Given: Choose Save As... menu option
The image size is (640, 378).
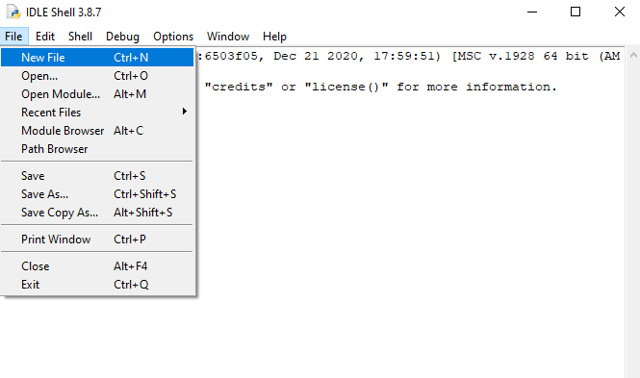Looking at the screenshot, I should (x=97, y=194).
